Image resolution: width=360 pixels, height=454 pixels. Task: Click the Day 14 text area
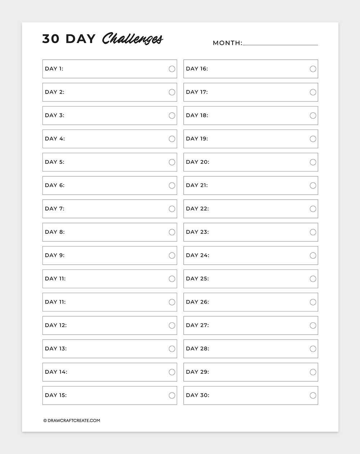click(x=110, y=372)
